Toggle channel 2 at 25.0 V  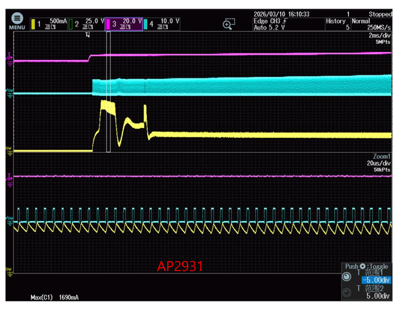tap(88, 24)
